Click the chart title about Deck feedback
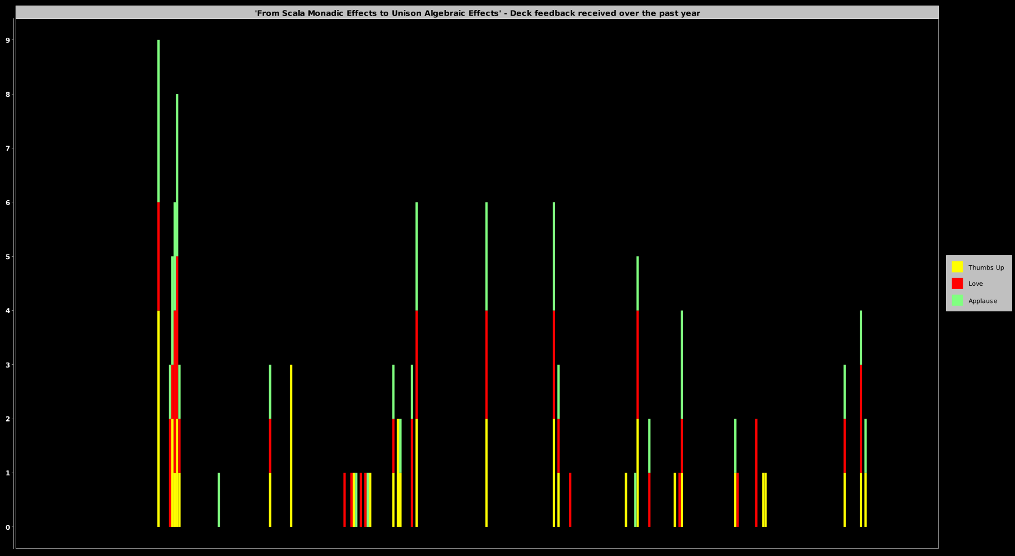This screenshot has width=1015, height=556. [x=477, y=13]
